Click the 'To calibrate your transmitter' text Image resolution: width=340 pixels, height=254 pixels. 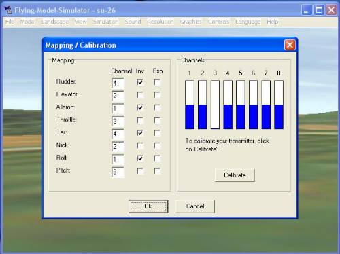click(x=227, y=145)
